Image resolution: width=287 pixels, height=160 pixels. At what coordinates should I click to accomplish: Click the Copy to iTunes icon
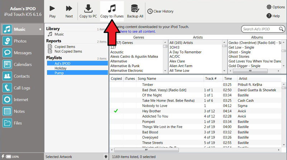click(x=112, y=8)
